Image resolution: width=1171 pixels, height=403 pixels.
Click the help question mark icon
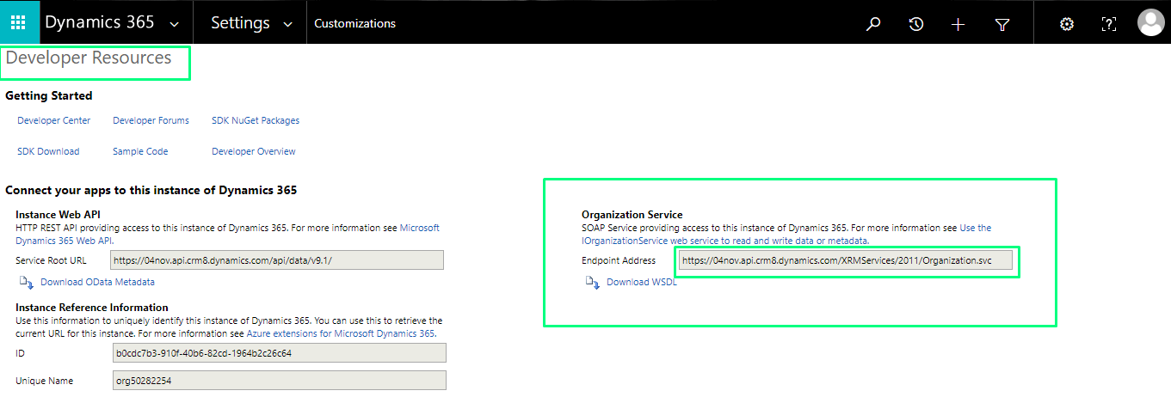(x=1109, y=24)
